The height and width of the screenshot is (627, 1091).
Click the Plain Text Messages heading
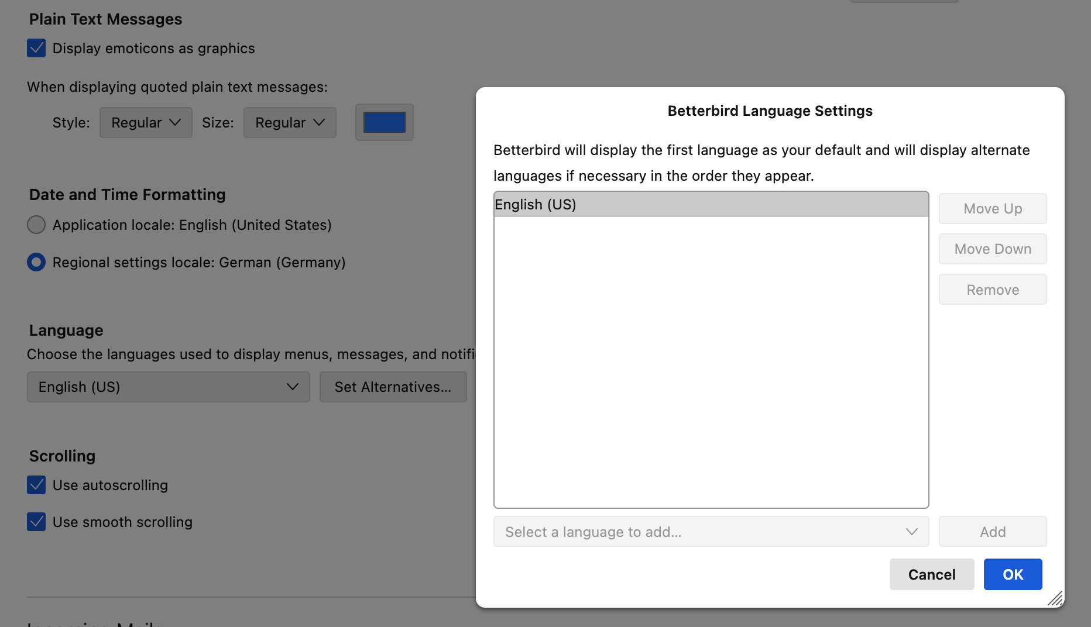point(106,19)
